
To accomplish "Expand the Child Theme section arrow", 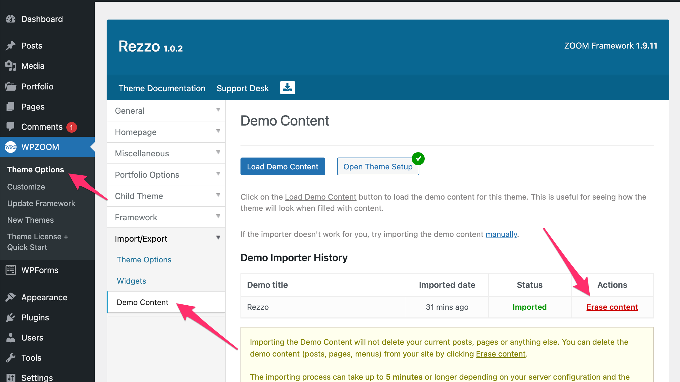I will (x=218, y=195).
